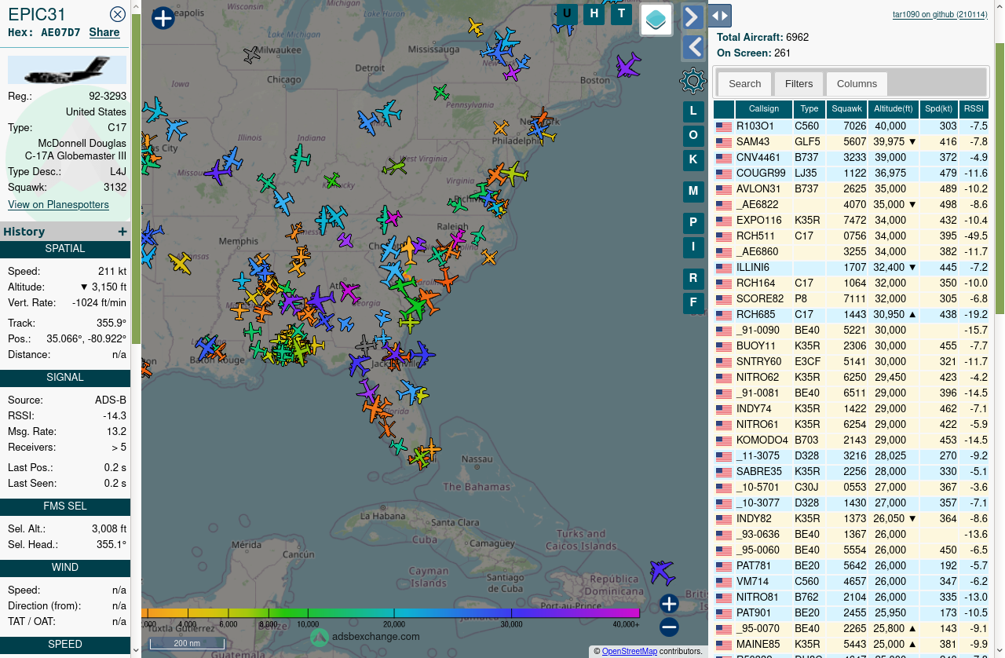Toggle the M map button
Image resolution: width=1005 pixels, height=658 pixels.
[x=693, y=191]
